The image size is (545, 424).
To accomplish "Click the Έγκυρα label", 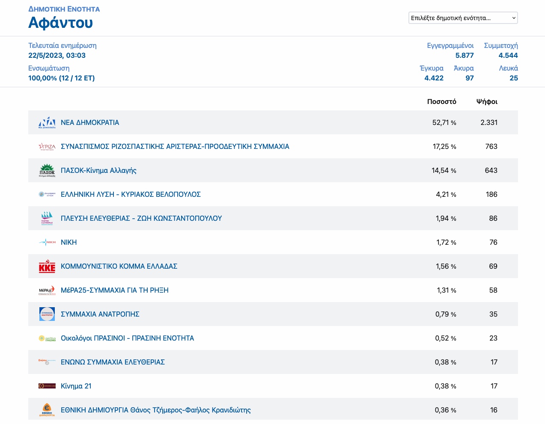I will [x=432, y=68].
